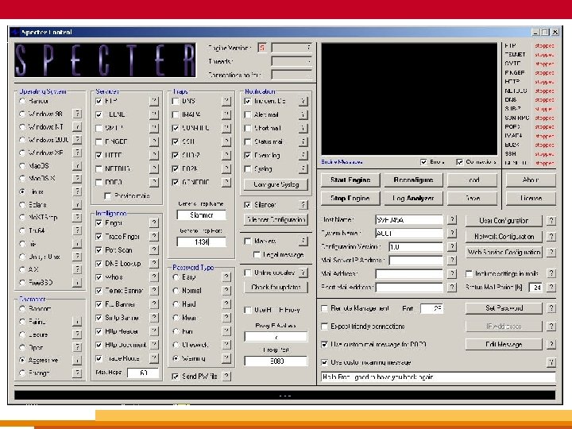Open help for Windows XP operating system
The height and width of the screenshot is (429, 572).
click(x=77, y=153)
